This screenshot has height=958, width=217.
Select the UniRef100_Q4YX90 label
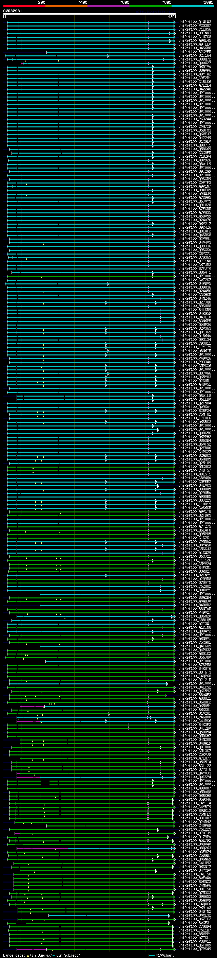coord(195,870)
